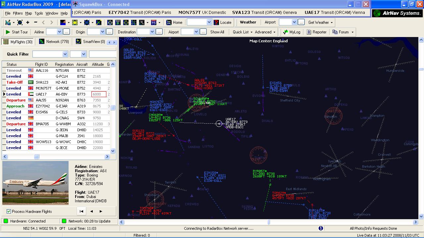Click the SquawkBox taskbar icon

[x=76, y=4]
